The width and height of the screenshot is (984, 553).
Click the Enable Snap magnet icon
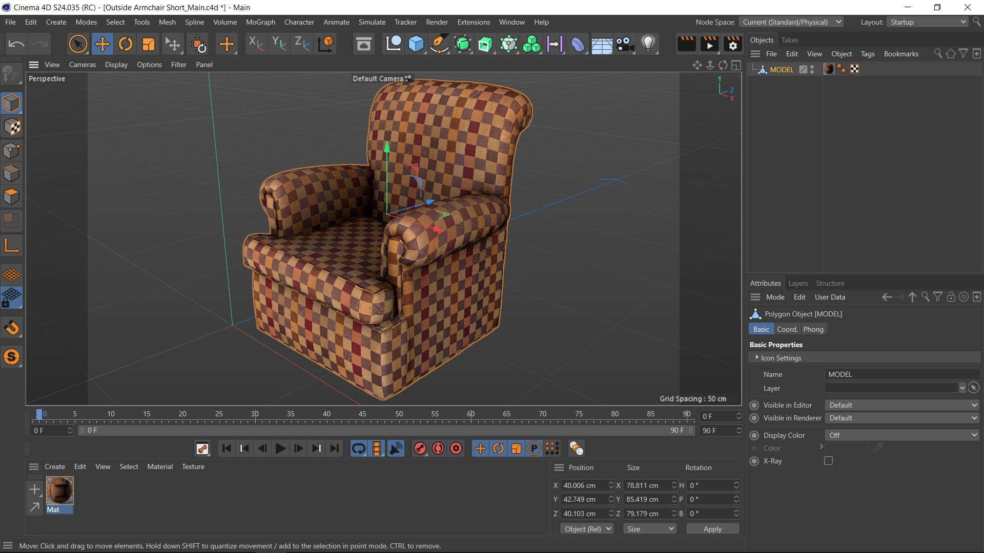(x=11, y=328)
